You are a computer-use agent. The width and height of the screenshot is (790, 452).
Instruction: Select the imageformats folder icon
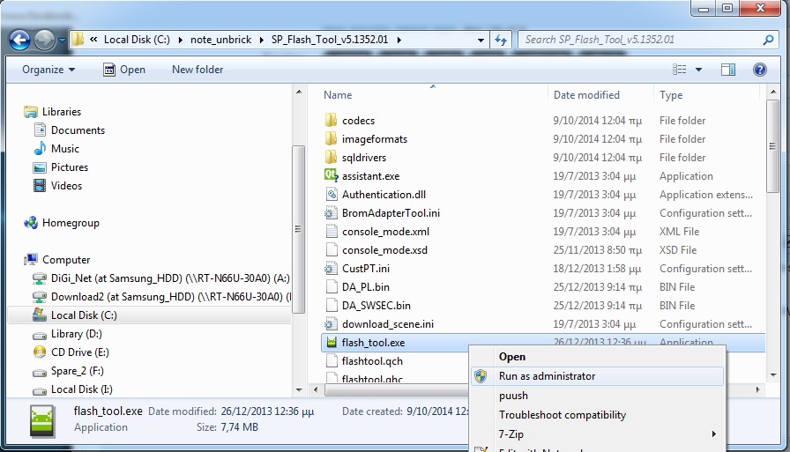click(x=331, y=139)
